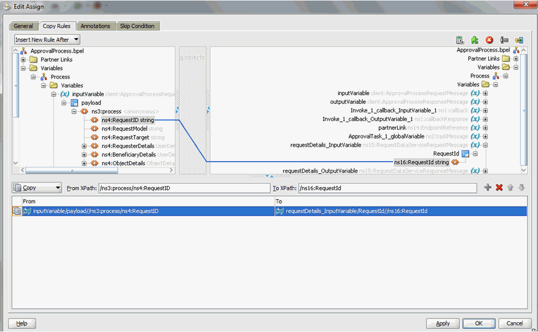Expand ApprovalTask_1_globalVariable node

click(x=485, y=137)
